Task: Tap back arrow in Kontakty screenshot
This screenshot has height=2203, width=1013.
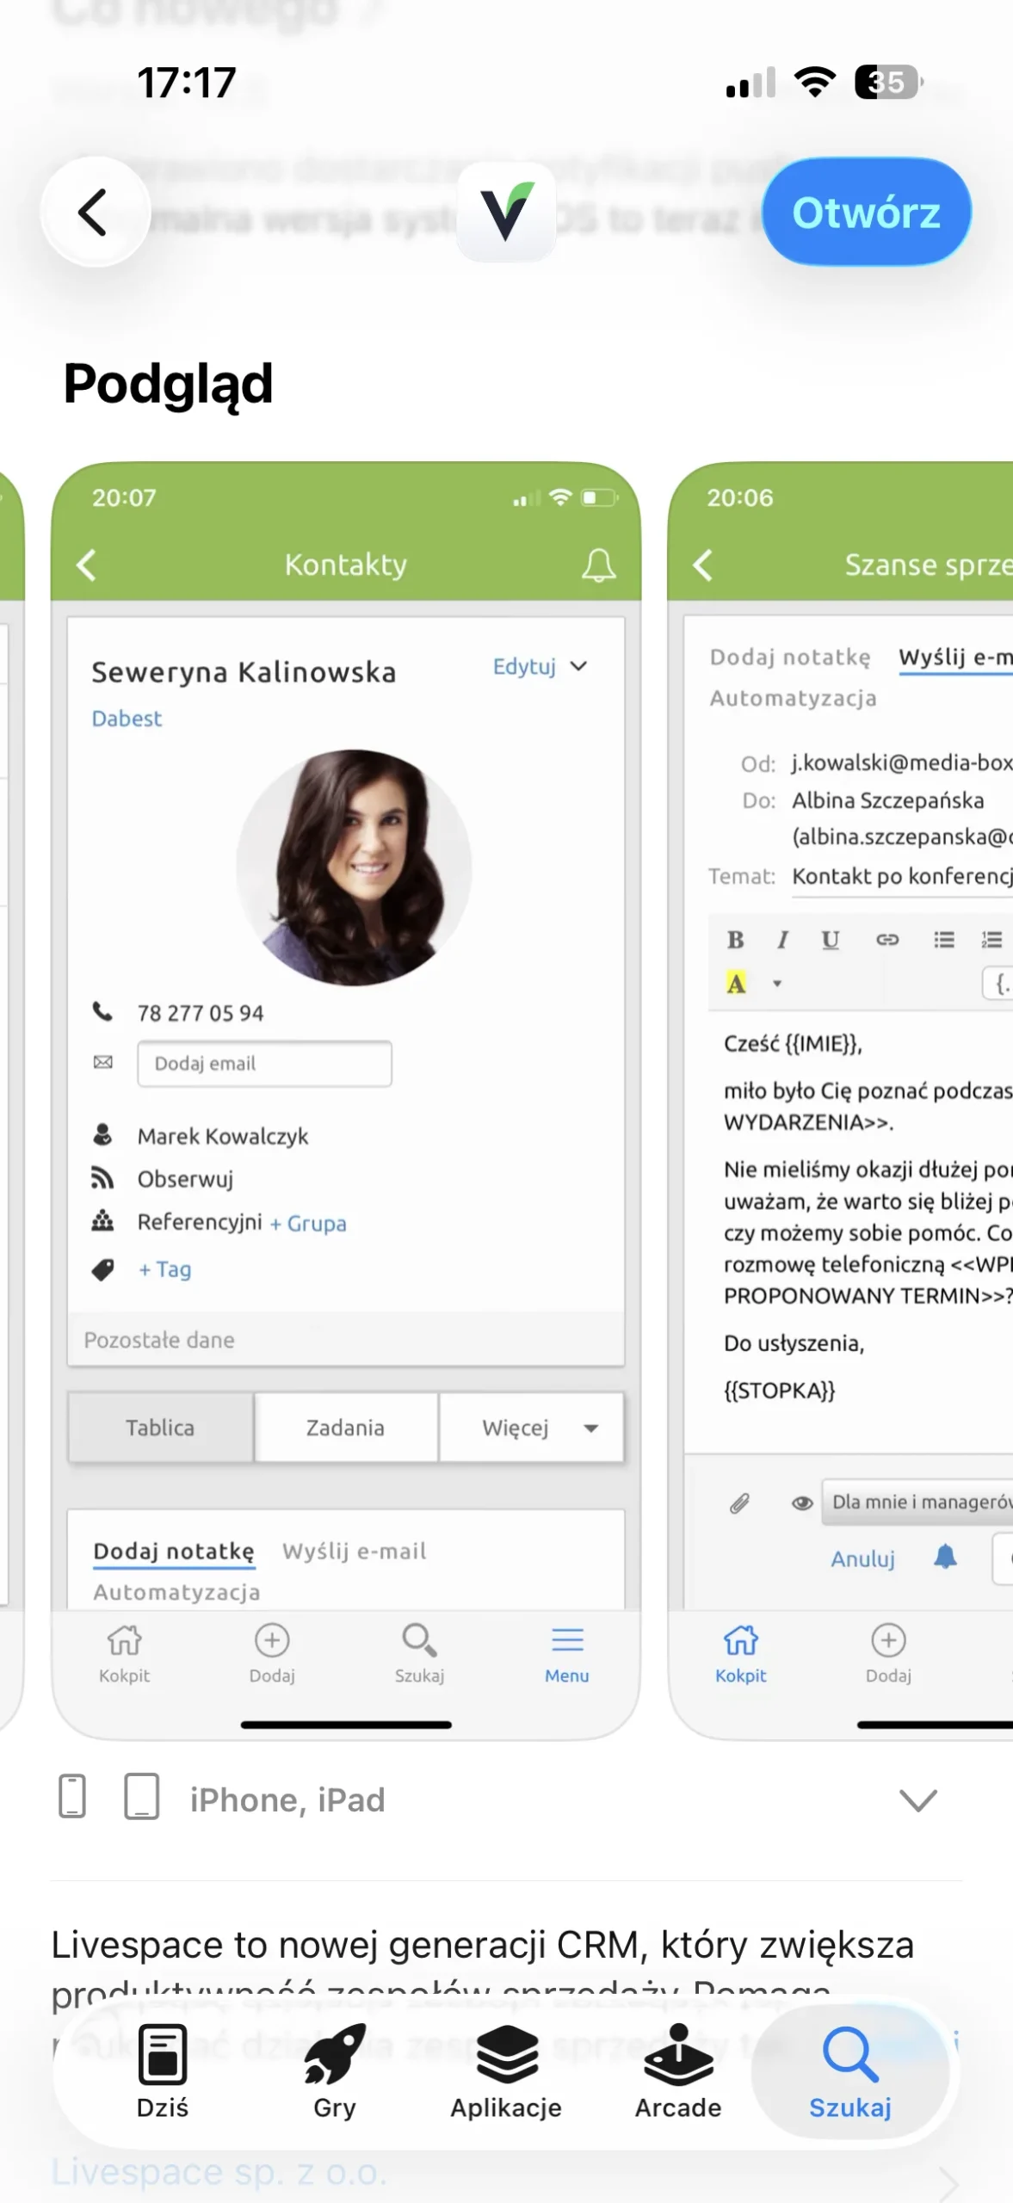Action: (x=87, y=565)
